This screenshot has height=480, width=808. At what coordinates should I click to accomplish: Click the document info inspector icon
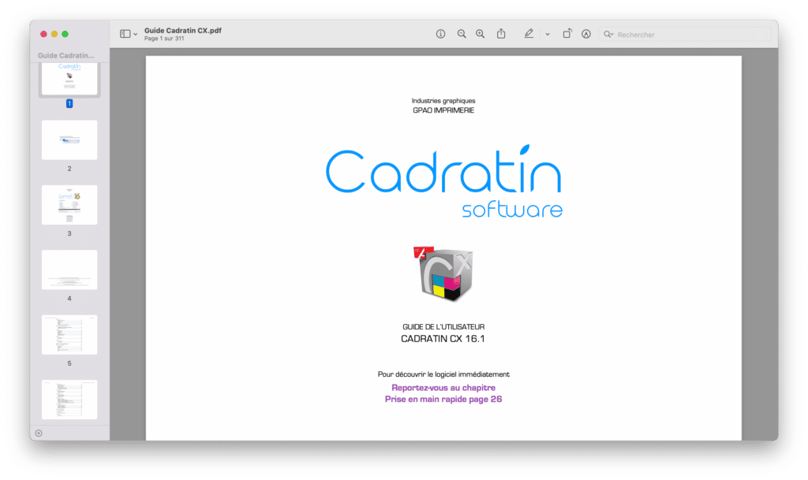(440, 34)
